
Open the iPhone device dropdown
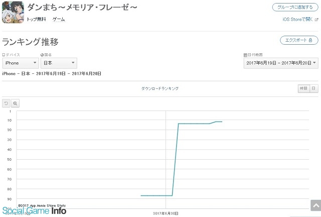click(x=21, y=63)
